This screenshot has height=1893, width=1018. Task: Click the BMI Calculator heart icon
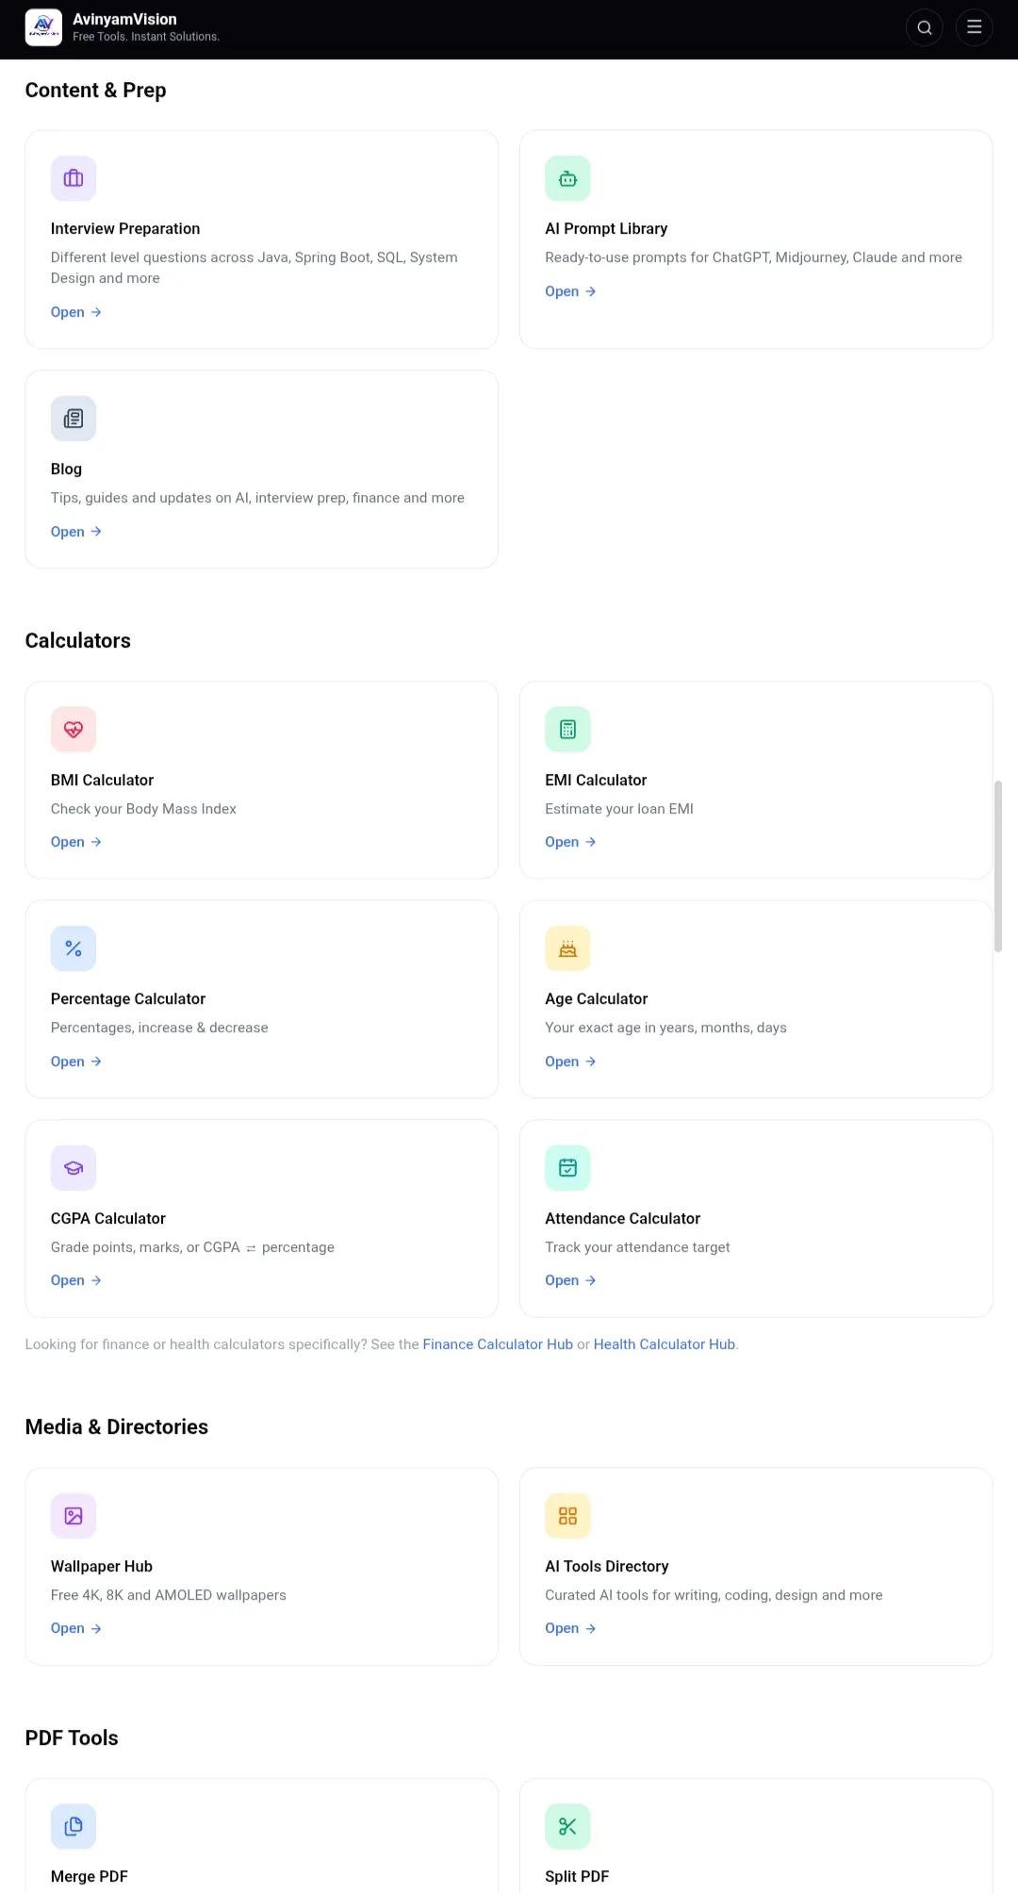coord(74,729)
